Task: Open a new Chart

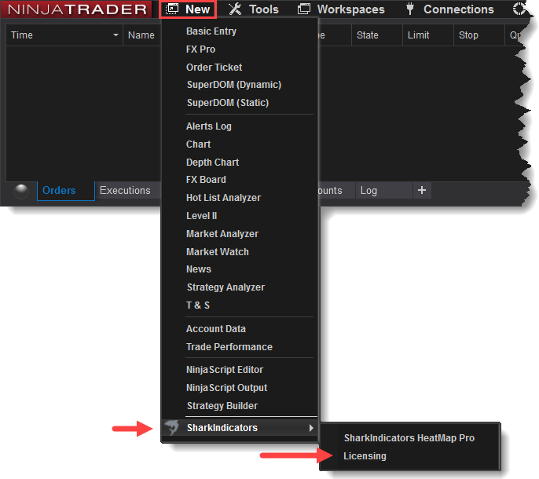Action: pyautogui.click(x=198, y=144)
